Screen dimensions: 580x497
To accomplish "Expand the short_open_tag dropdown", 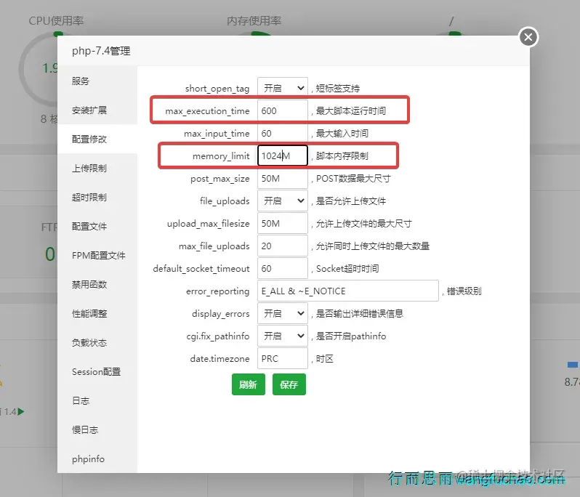I will click(283, 88).
